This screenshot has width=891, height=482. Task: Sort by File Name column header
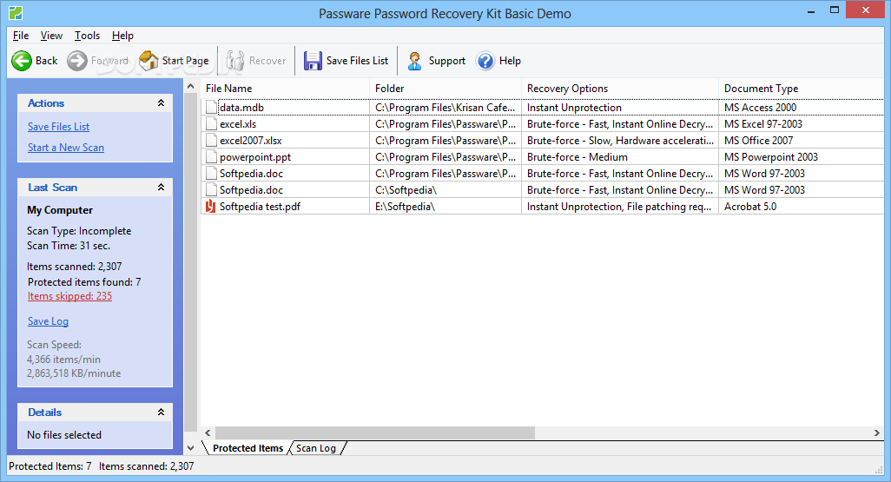[285, 88]
